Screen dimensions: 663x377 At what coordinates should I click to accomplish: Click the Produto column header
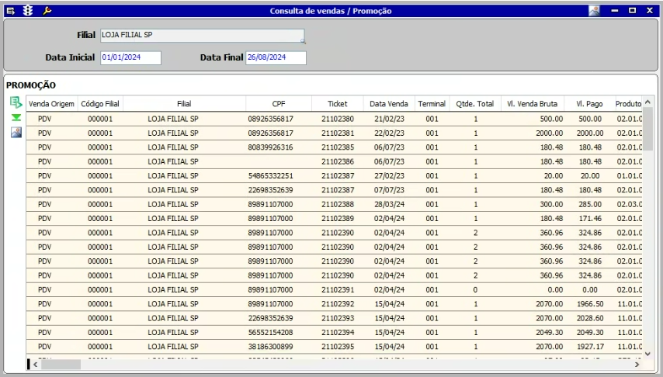(x=628, y=104)
